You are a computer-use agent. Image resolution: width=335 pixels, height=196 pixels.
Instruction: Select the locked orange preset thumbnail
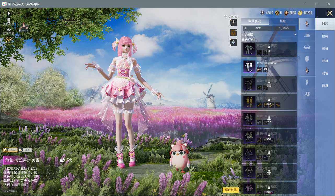(233, 33)
